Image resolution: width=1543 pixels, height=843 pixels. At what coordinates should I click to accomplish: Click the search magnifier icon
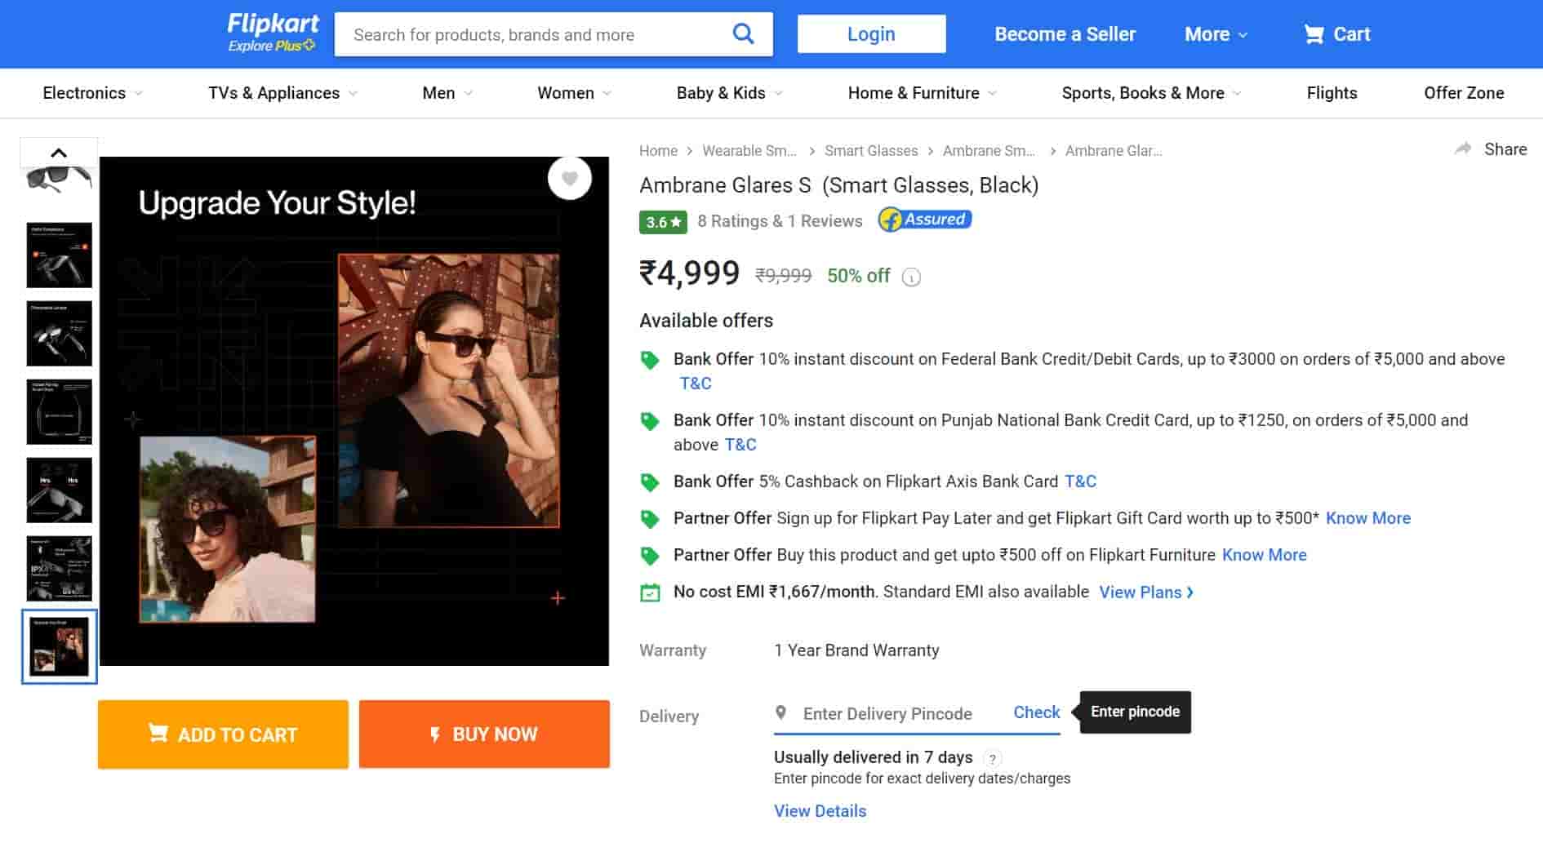743,33
